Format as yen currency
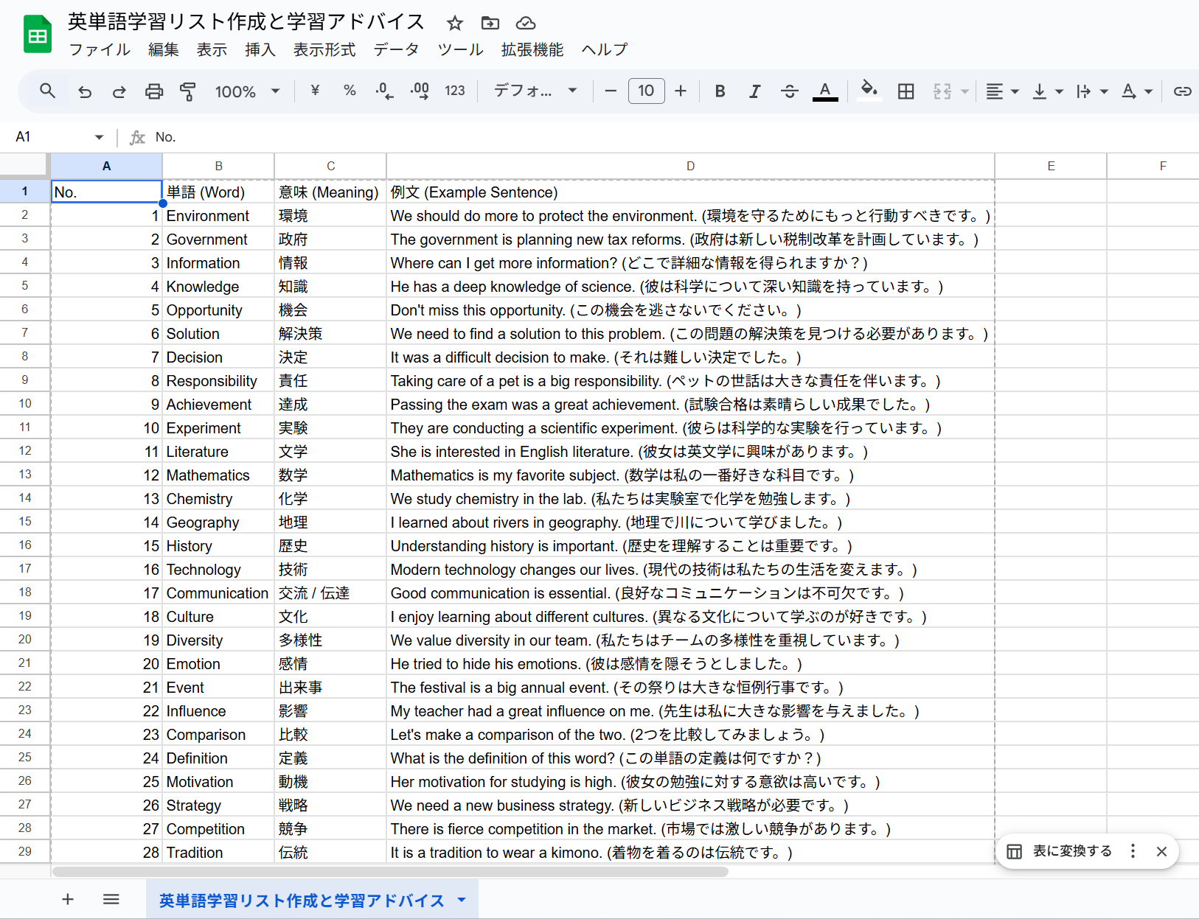This screenshot has height=919, width=1199. tap(315, 91)
